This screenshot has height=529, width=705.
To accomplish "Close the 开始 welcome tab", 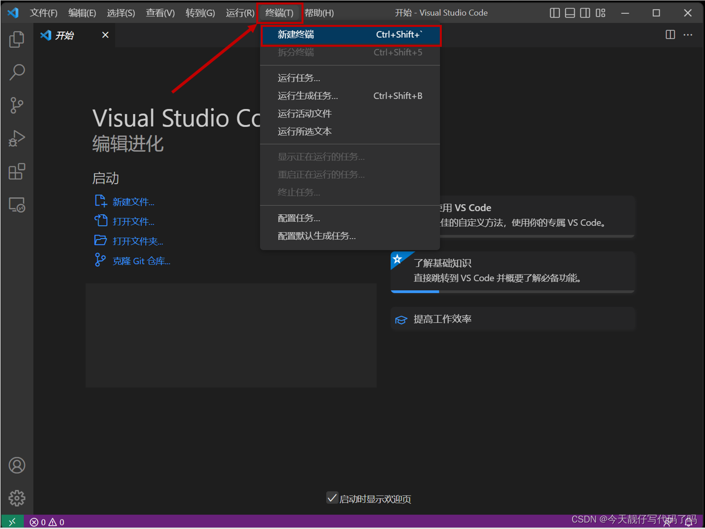I will coord(104,35).
